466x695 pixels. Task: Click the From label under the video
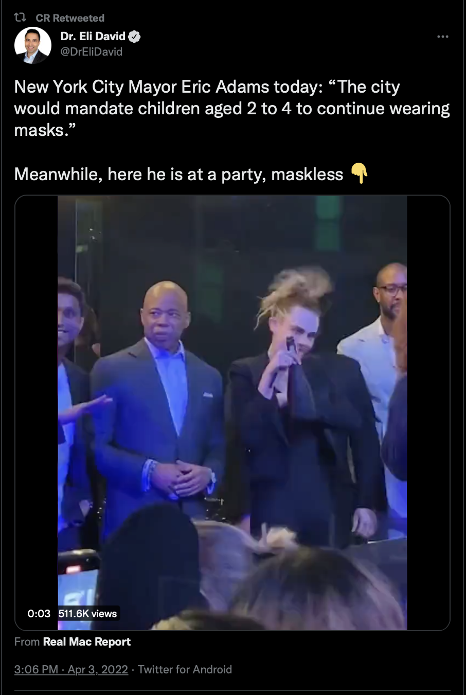click(27, 642)
